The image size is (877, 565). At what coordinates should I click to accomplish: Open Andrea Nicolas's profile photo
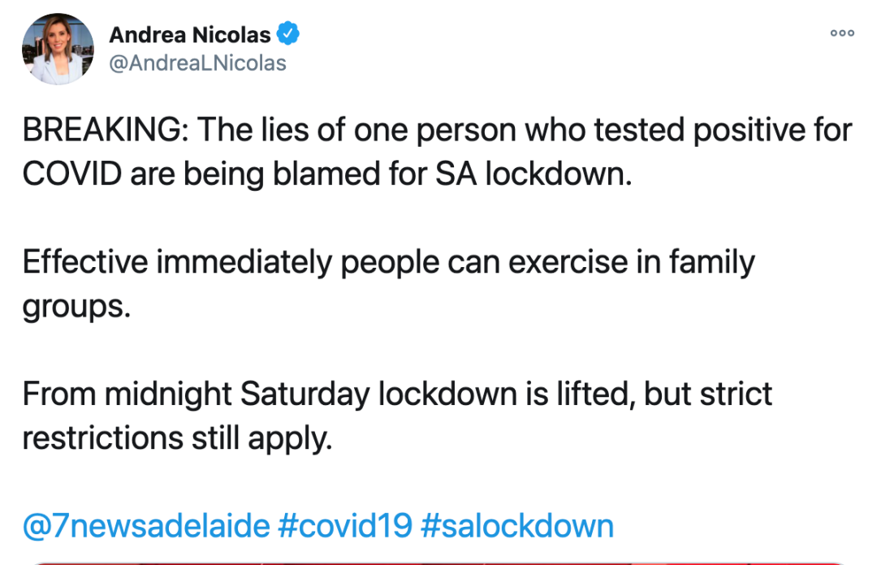tap(58, 50)
